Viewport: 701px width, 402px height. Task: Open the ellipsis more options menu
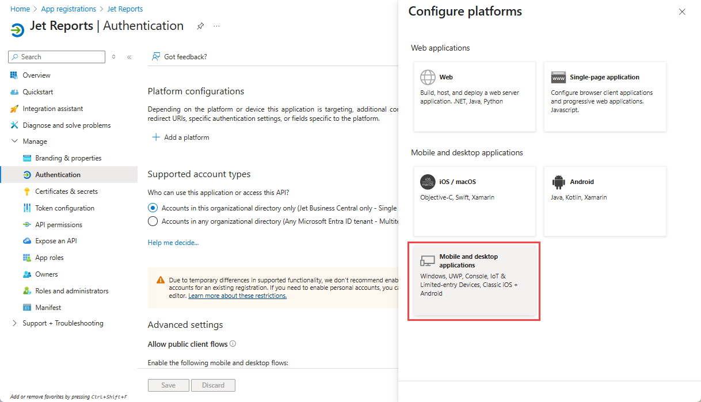pyautogui.click(x=216, y=26)
